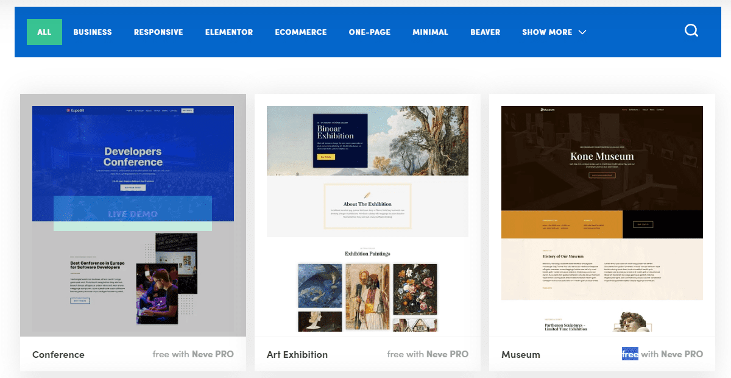Screen dimensions: 731x378
Task: Open LIVE DEMO of the Conference template
Action: click(133, 213)
